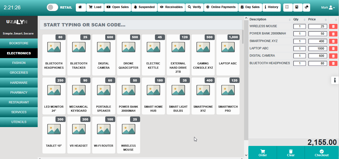Image resolution: width=339 pixels, height=159 pixels.
Task: Delete Wireless Mouse from cart
Action: click(x=333, y=26)
